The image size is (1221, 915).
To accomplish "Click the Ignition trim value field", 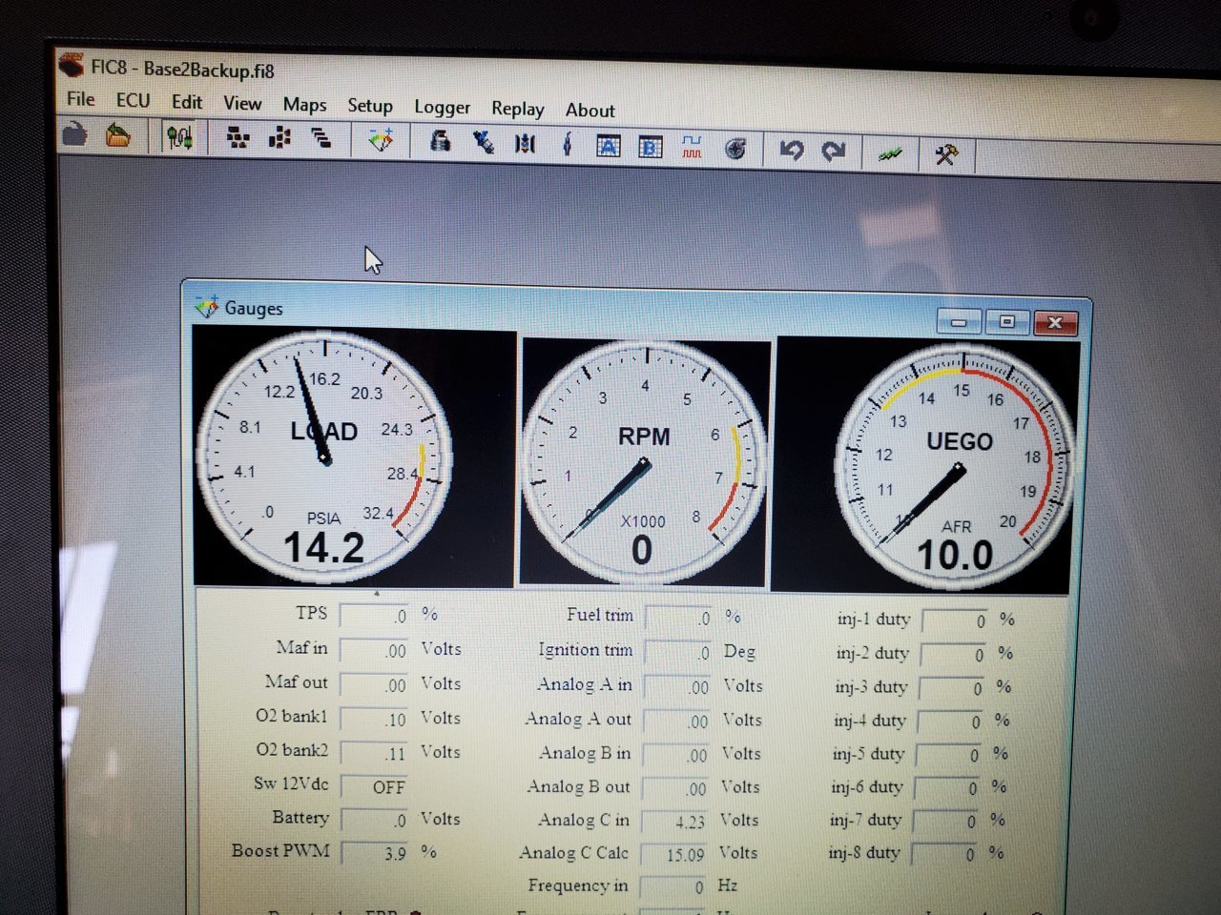I will 678,652.
